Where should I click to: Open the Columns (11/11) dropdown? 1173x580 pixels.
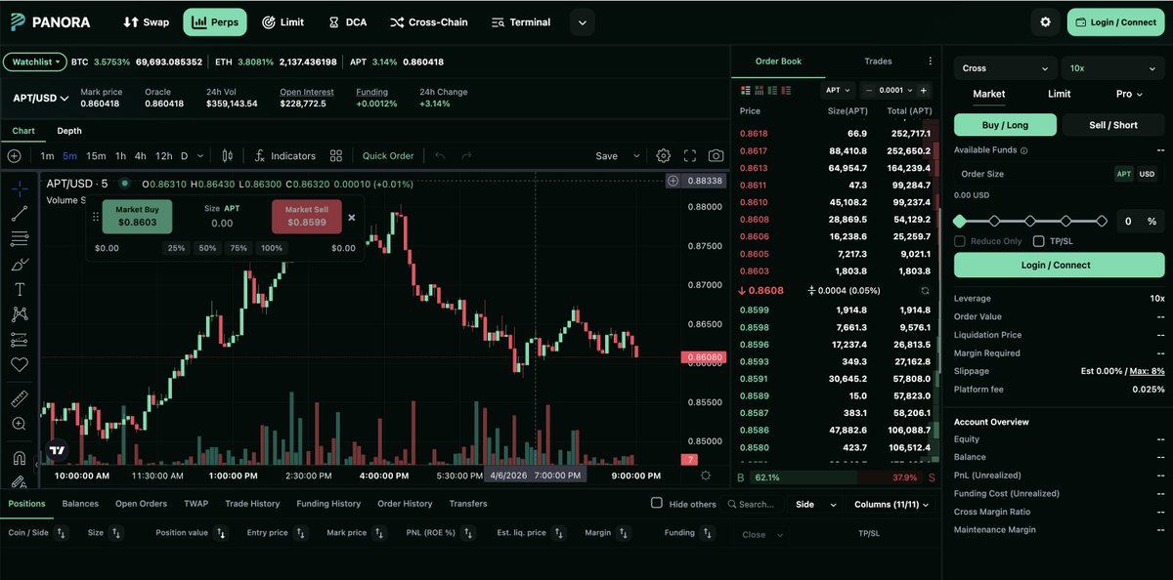(891, 504)
